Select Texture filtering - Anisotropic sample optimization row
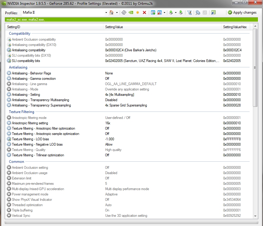263x226 pixels. point(129,134)
